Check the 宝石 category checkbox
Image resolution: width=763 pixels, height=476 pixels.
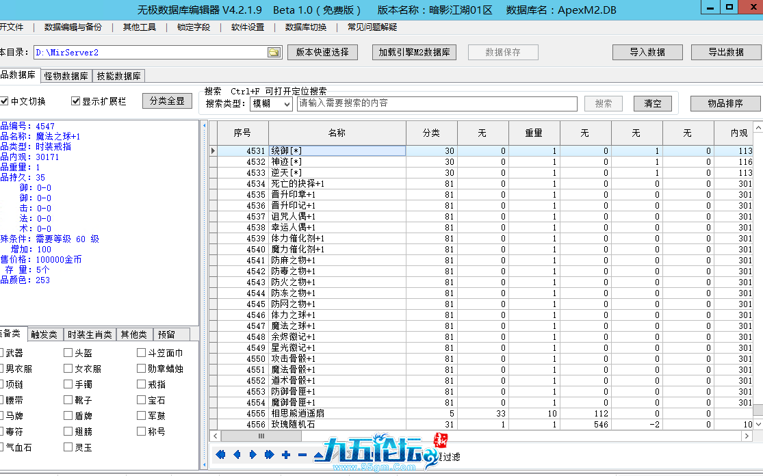pos(141,400)
